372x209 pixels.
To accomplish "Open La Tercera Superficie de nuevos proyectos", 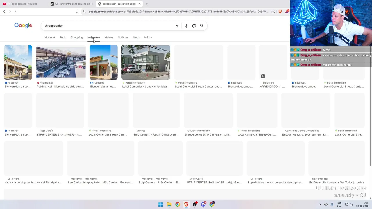I will [x=275, y=183].
